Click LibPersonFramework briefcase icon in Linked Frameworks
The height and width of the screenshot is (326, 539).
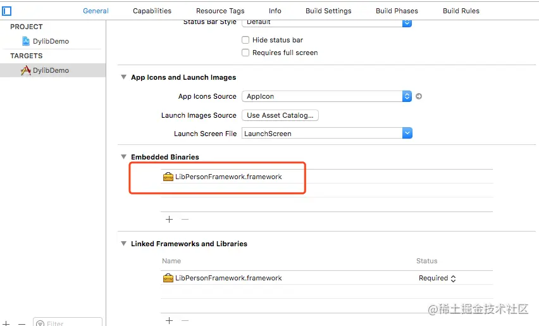coord(168,278)
